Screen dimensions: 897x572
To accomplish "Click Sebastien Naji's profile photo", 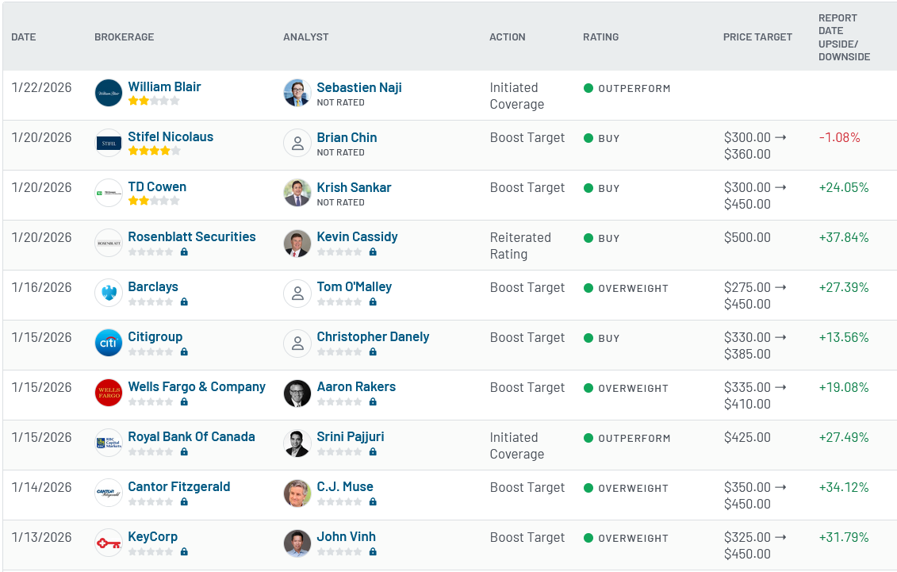I will tap(297, 94).
